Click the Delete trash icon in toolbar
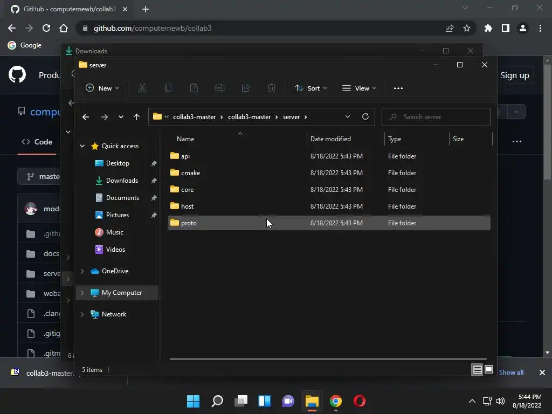The image size is (552, 414). coord(272,88)
